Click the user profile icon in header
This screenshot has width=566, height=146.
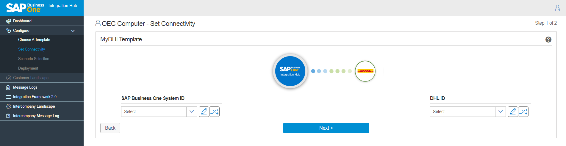point(557,8)
